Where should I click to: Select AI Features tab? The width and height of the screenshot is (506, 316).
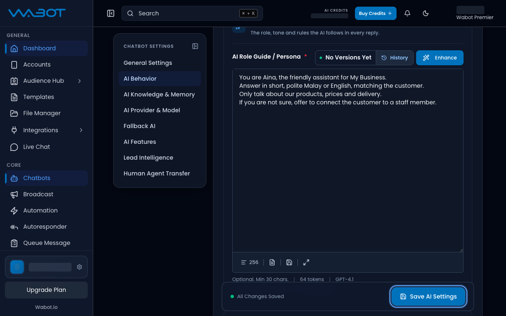coord(160,142)
